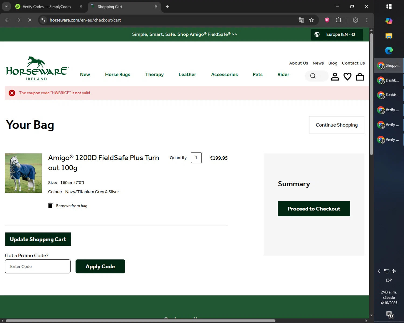Click the Horseware Ireland logo
The height and width of the screenshot is (323, 404).
coord(37,68)
